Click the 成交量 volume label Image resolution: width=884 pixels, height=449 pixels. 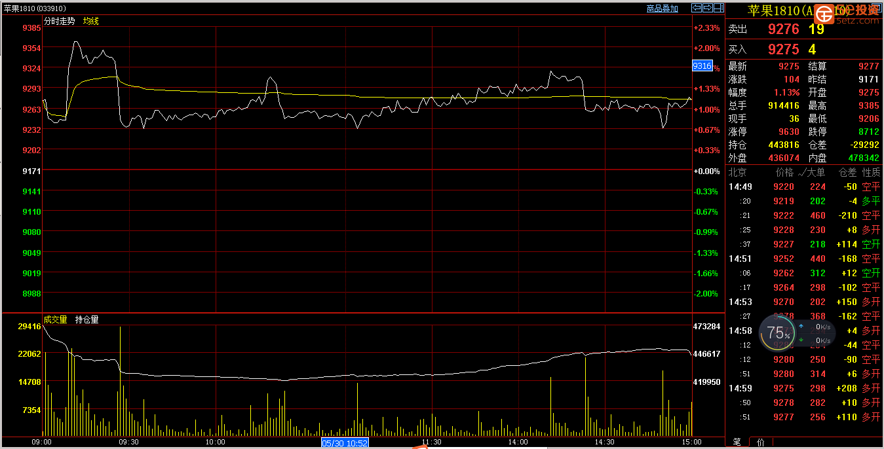click(x=56, y=319)
